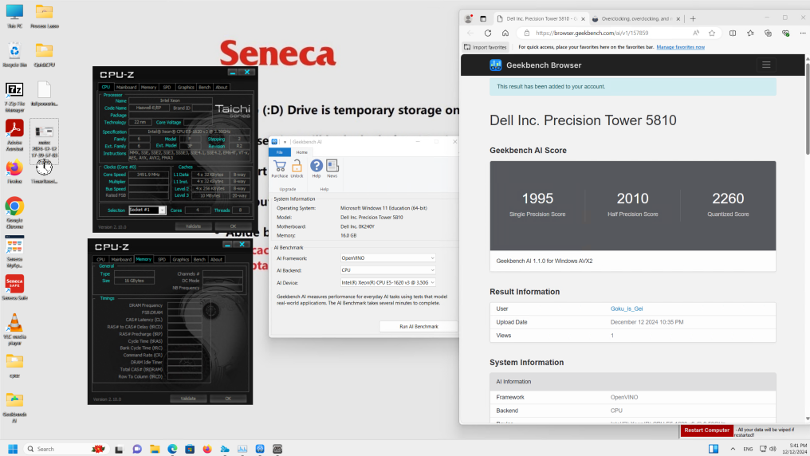This screenshot has width=810, height=456.
Task: Click Unlock padlock icon in Geekbench AI
Action: tap(297, 169)
